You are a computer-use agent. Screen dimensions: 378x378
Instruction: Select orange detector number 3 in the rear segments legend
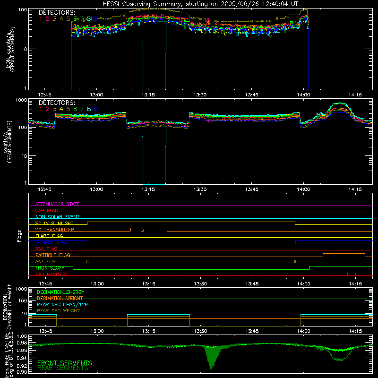[x=54, y=109]
